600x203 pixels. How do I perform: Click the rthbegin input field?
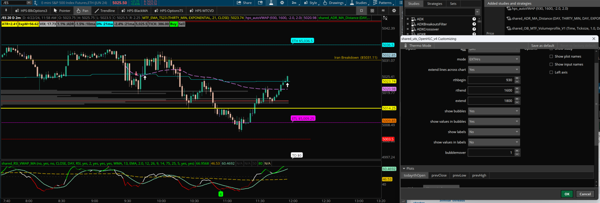491,80
